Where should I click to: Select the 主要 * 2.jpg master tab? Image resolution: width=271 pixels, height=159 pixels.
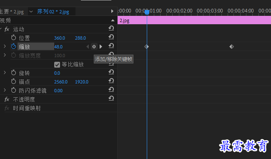[12, 12]
